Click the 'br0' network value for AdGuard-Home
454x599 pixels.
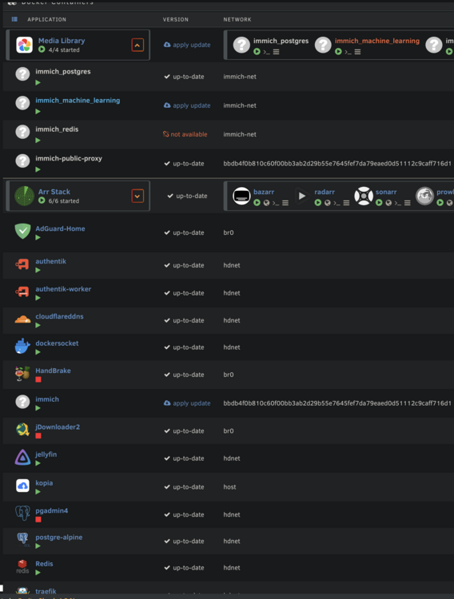pyautogui.click(x=229, y=232)
